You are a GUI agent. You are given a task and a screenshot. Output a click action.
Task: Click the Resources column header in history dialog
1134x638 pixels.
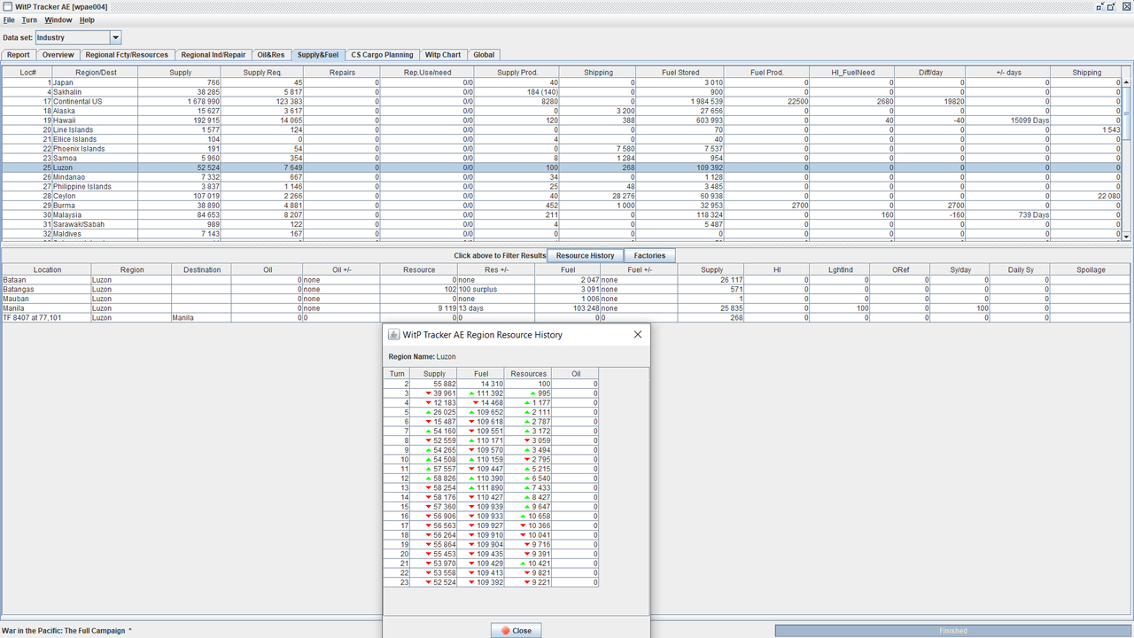(x=528, y=374)
